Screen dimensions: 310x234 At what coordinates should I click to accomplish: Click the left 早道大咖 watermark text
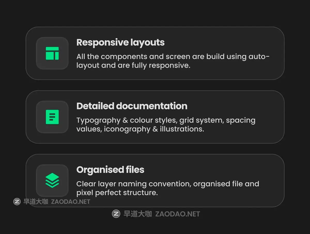[36, 201]
